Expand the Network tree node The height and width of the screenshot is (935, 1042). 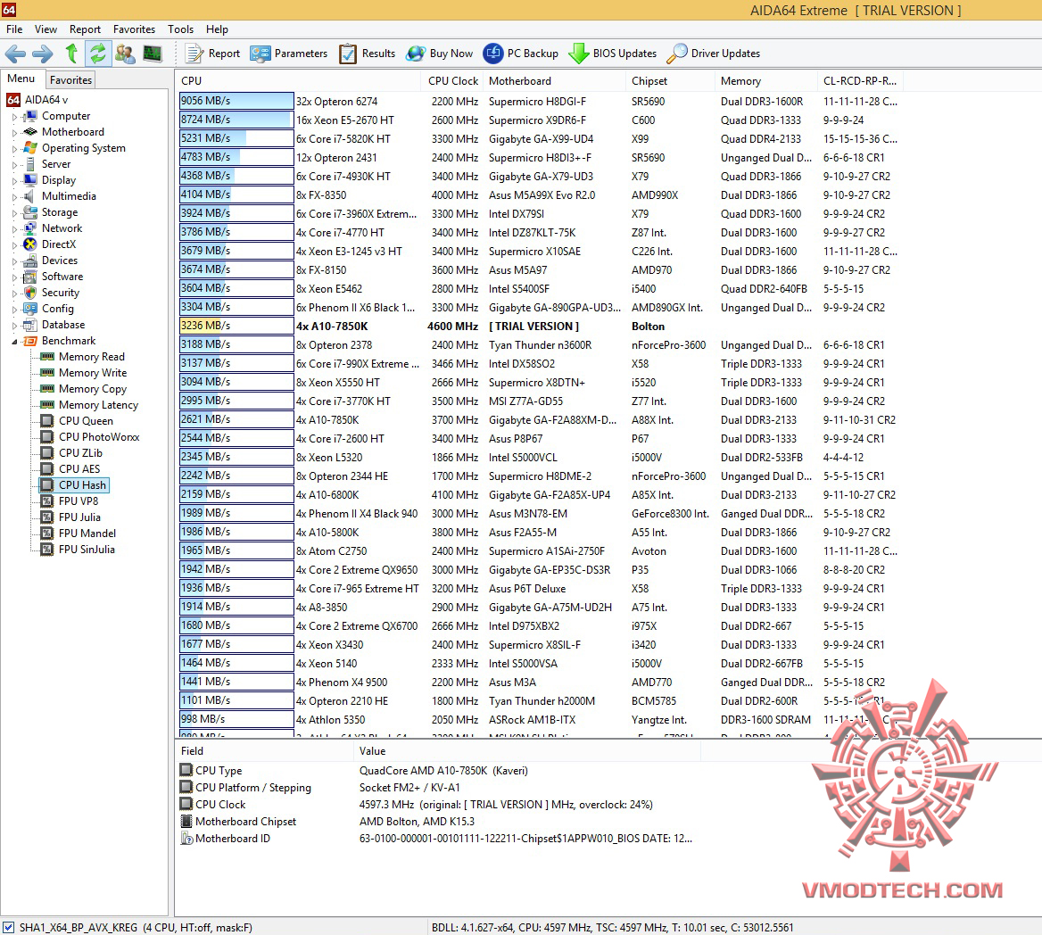click(14, 228)
